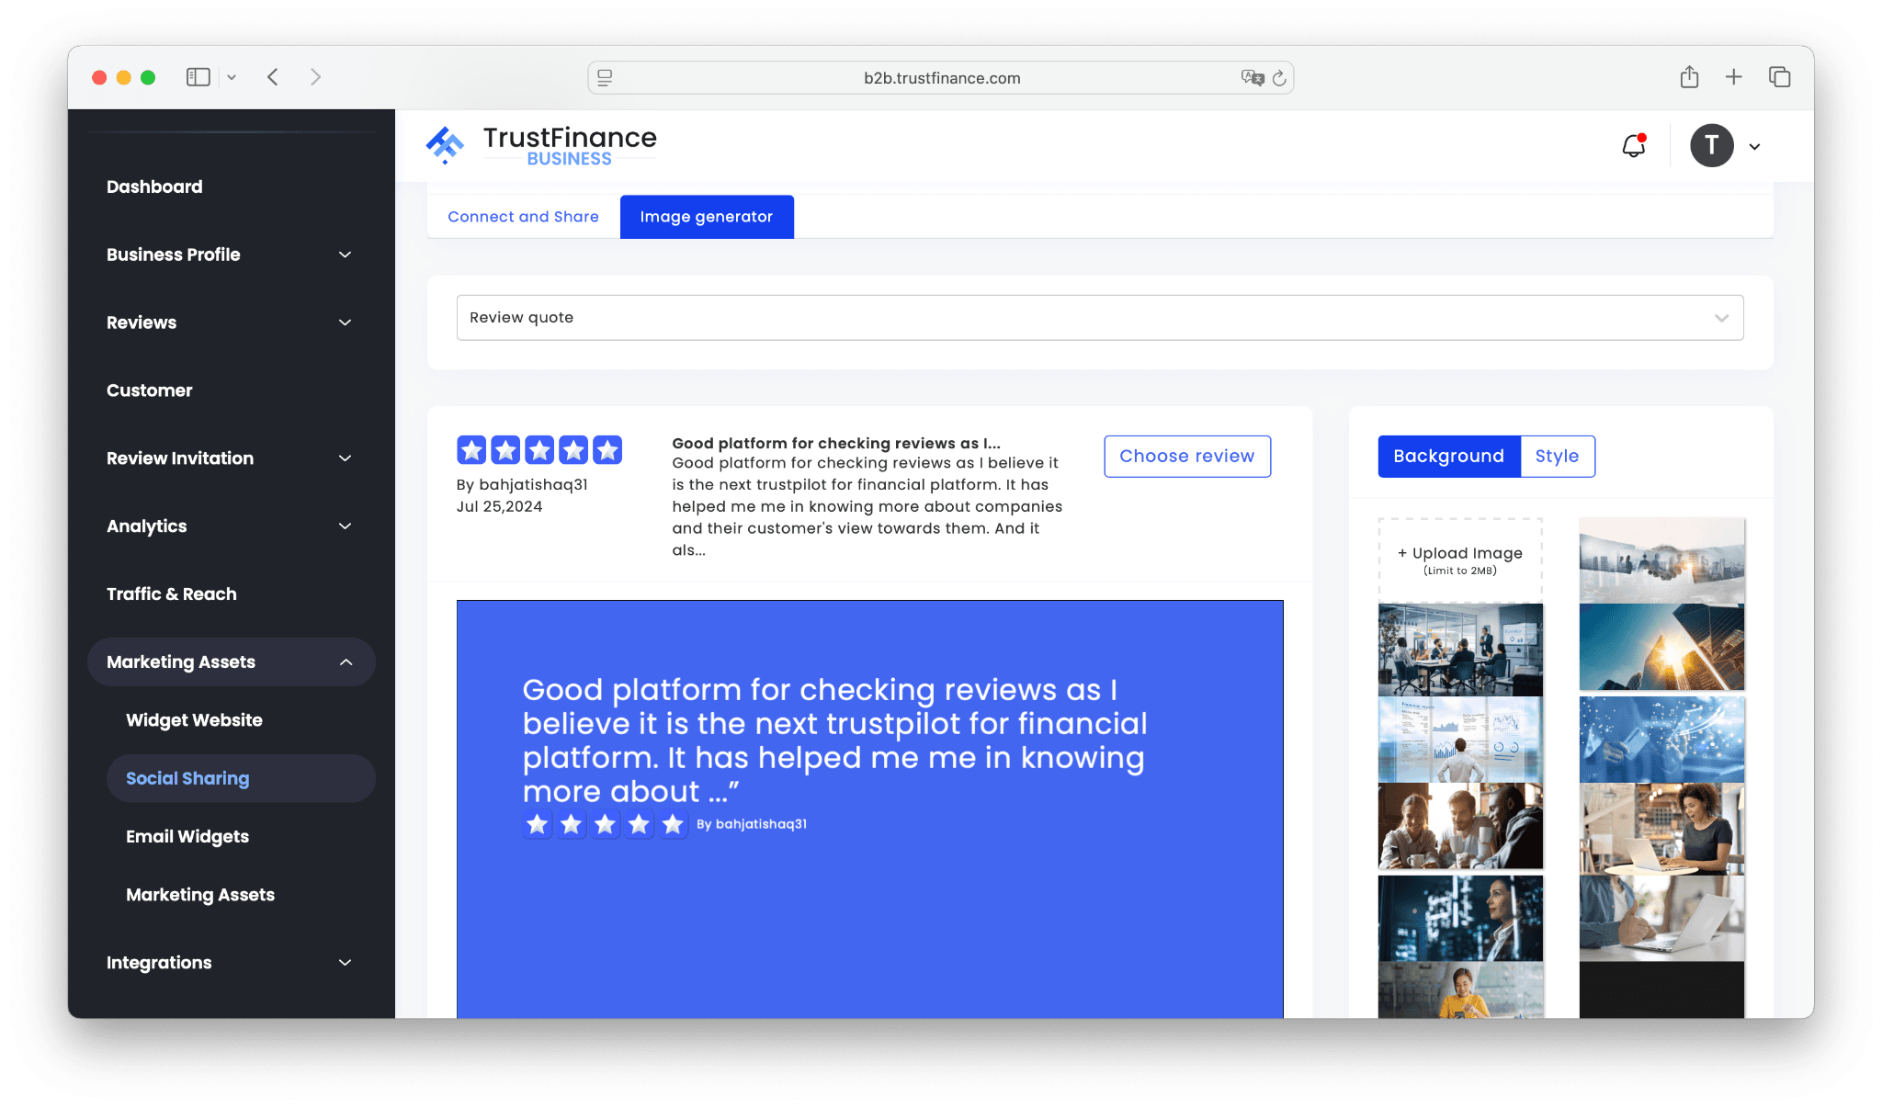The image size is (1882, 1108).
Task: Open the account avatar menu
Action: point(1711,145)
